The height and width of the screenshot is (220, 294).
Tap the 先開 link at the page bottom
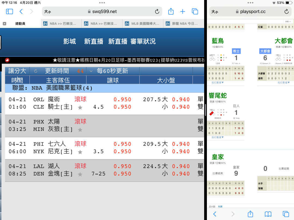click(220, 206)
